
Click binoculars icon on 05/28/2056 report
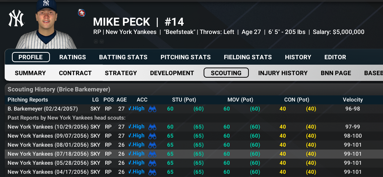pos(152,163)
